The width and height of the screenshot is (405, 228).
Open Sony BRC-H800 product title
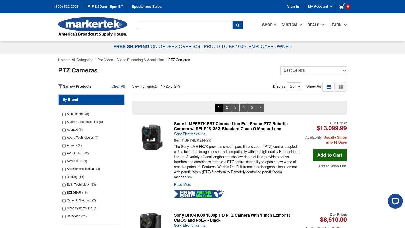[232, 218]
